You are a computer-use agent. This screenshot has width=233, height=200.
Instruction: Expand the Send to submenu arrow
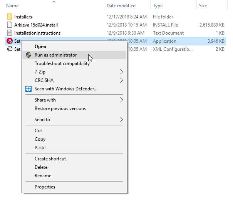pos(121,120)
